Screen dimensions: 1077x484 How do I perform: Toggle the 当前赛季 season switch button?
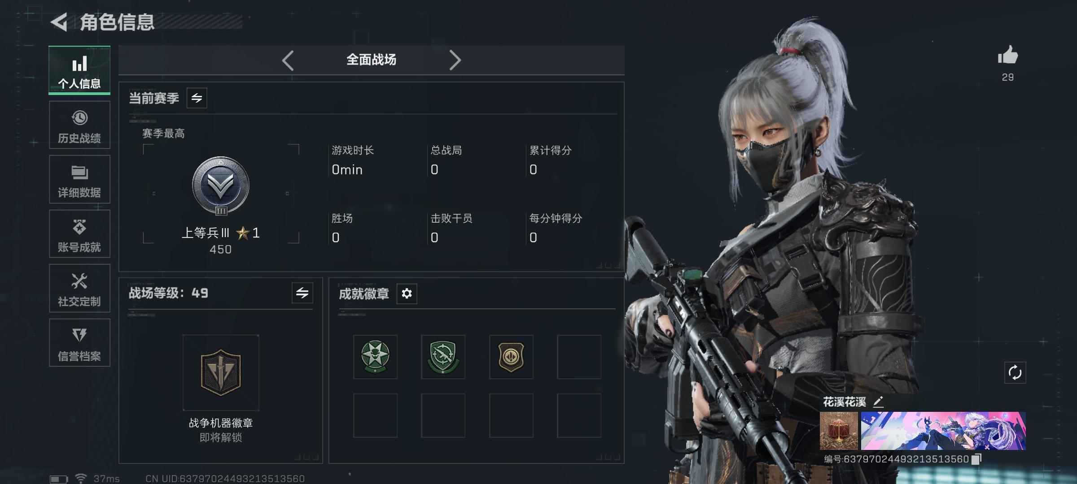click(197, 98)
